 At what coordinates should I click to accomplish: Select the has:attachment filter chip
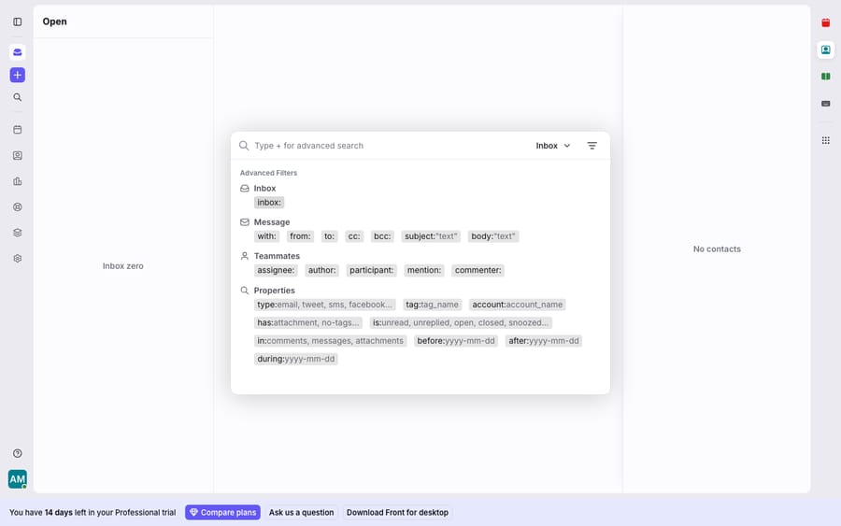click(x=307, y=322)
